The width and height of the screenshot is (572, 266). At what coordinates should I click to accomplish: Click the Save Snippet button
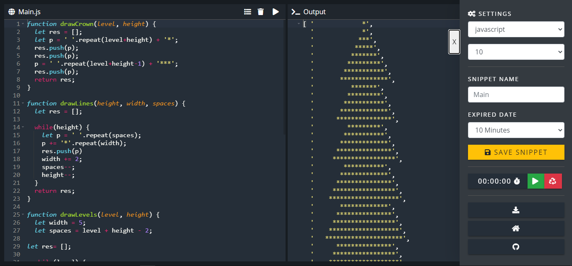(516, 152)
